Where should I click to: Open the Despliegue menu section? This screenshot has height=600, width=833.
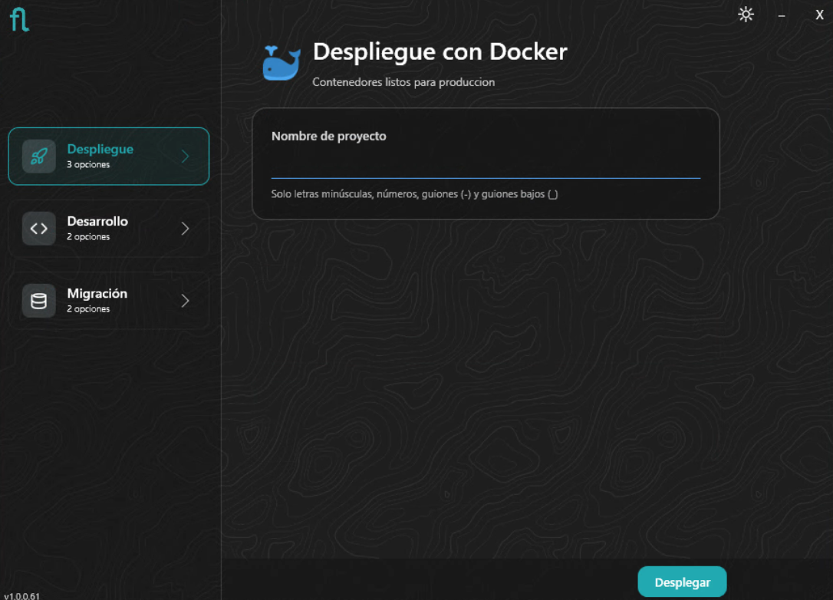pyautogui.click(x=109, y=157)
